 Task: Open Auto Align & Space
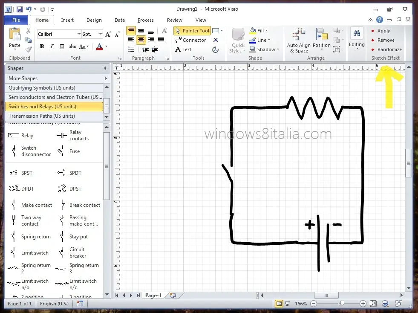point(299,41)
